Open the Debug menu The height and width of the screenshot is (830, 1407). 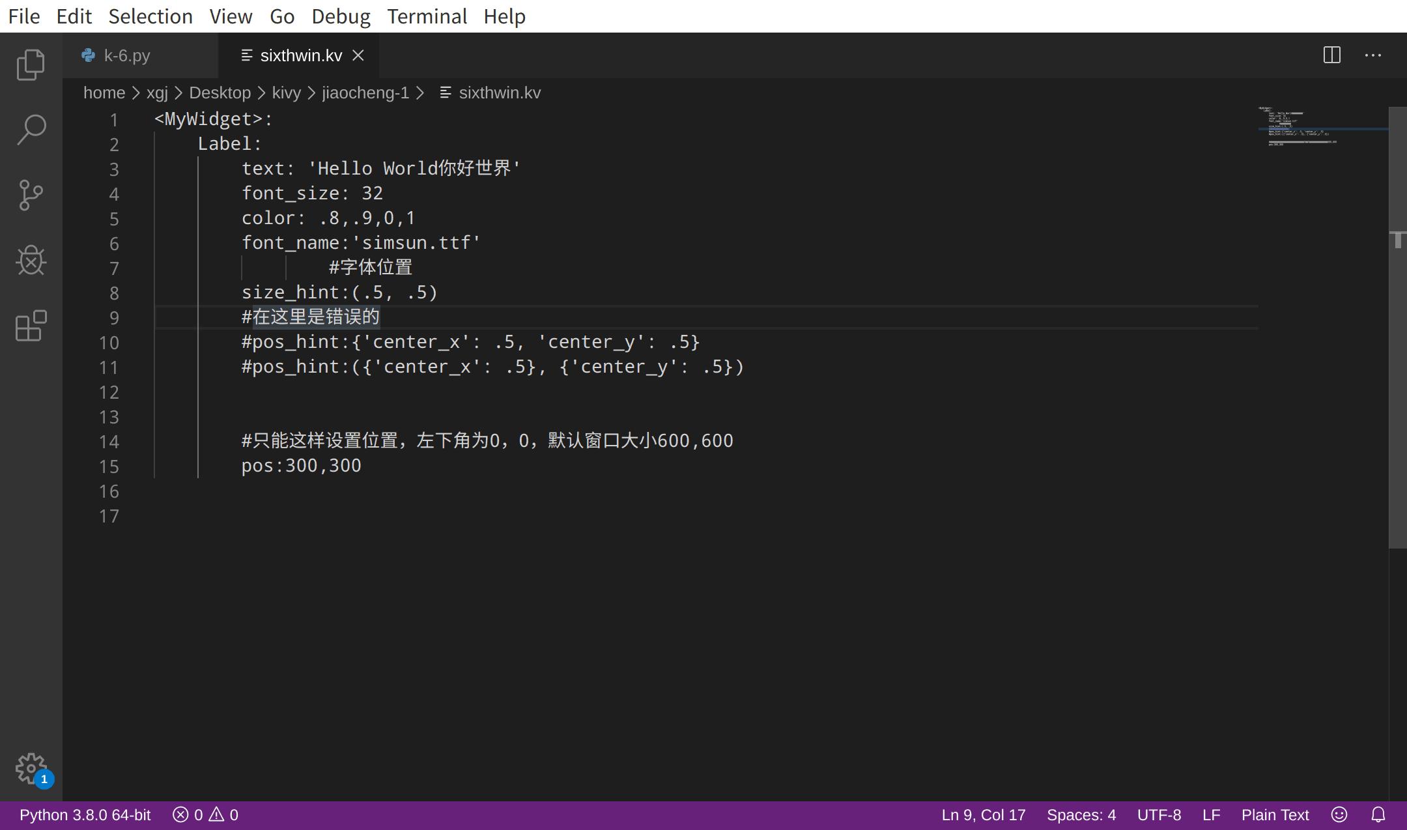point(341,16)
